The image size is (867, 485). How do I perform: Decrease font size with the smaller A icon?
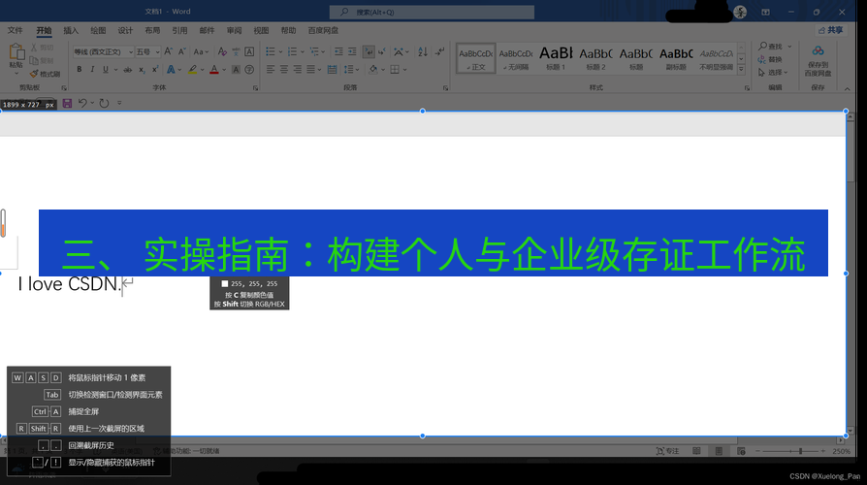click(x=182, y=51)
